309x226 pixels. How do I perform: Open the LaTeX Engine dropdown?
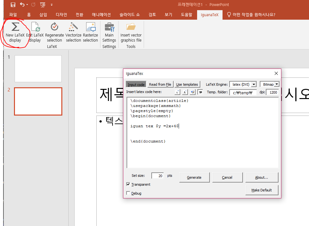253,84
